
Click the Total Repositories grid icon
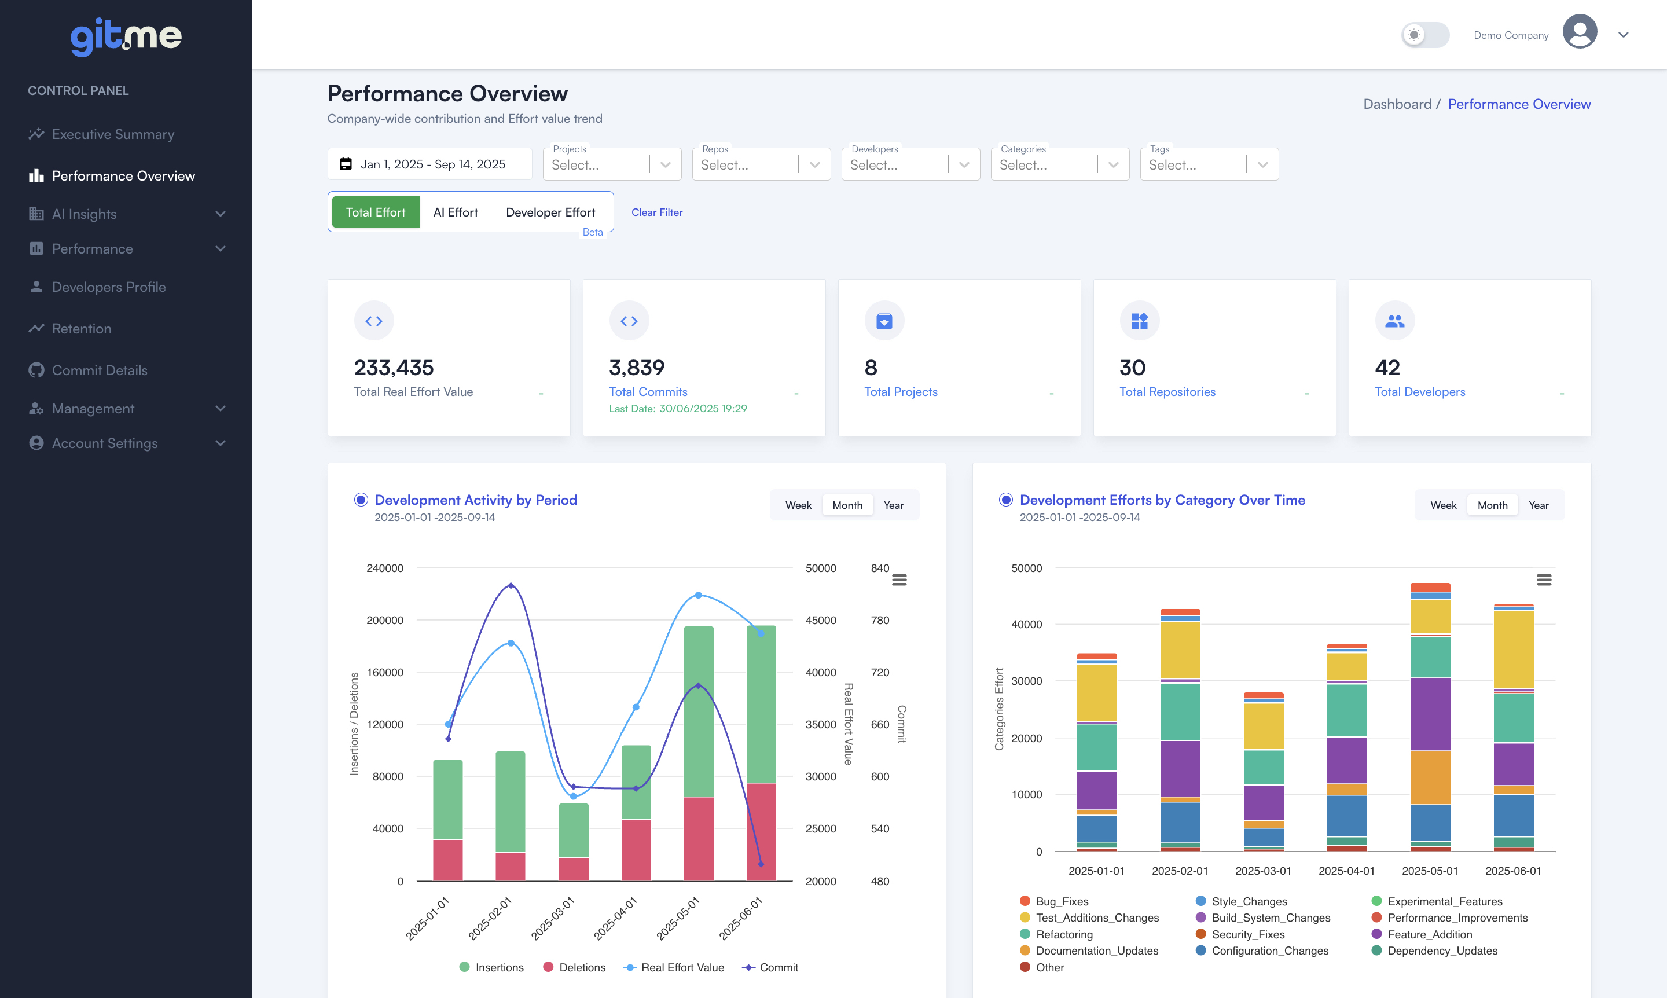click(1140, 320)
